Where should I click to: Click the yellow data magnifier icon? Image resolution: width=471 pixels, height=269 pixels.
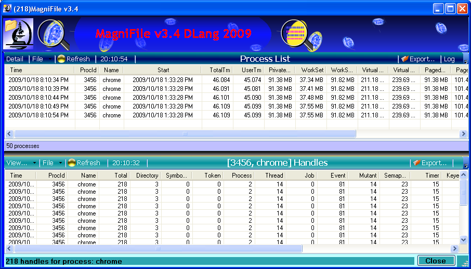coord(302,35)
